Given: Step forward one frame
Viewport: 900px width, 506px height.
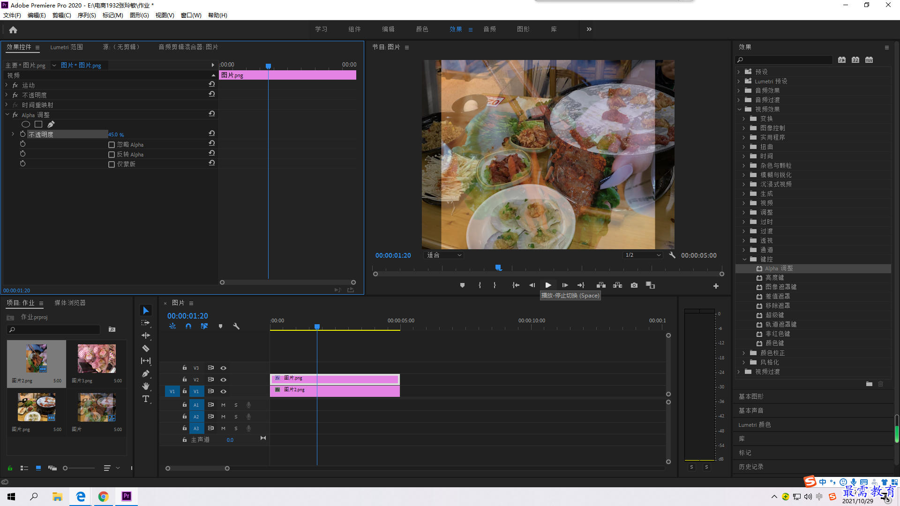Looking at the screenshot, I should point(565,285).
